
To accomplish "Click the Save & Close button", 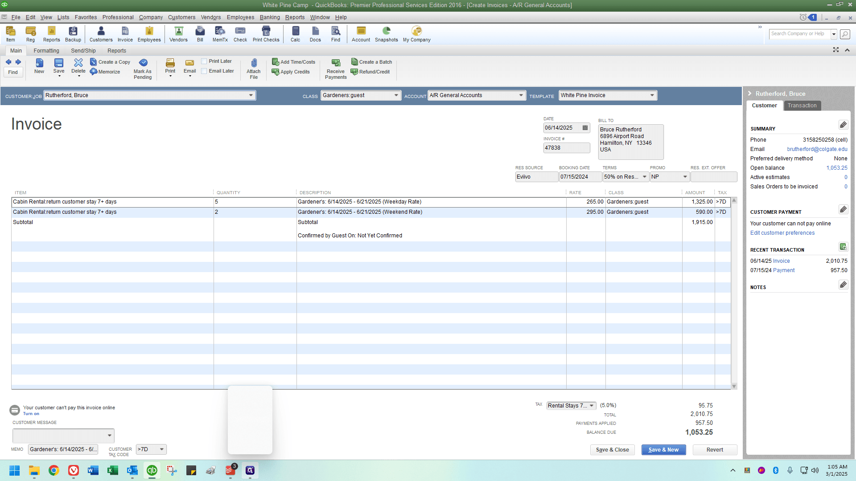I will point(613,450).
